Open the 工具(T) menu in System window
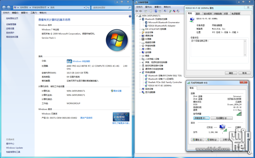 tap(34, 13)
